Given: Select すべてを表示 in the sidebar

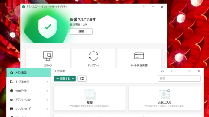Looking at the screenshot, I should [28, 82].
